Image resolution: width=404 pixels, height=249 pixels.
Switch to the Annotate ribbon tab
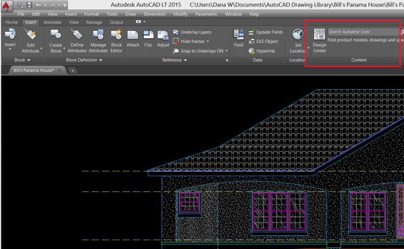53,22
